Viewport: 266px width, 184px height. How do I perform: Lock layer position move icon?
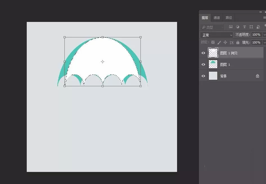tap(225, 42)
